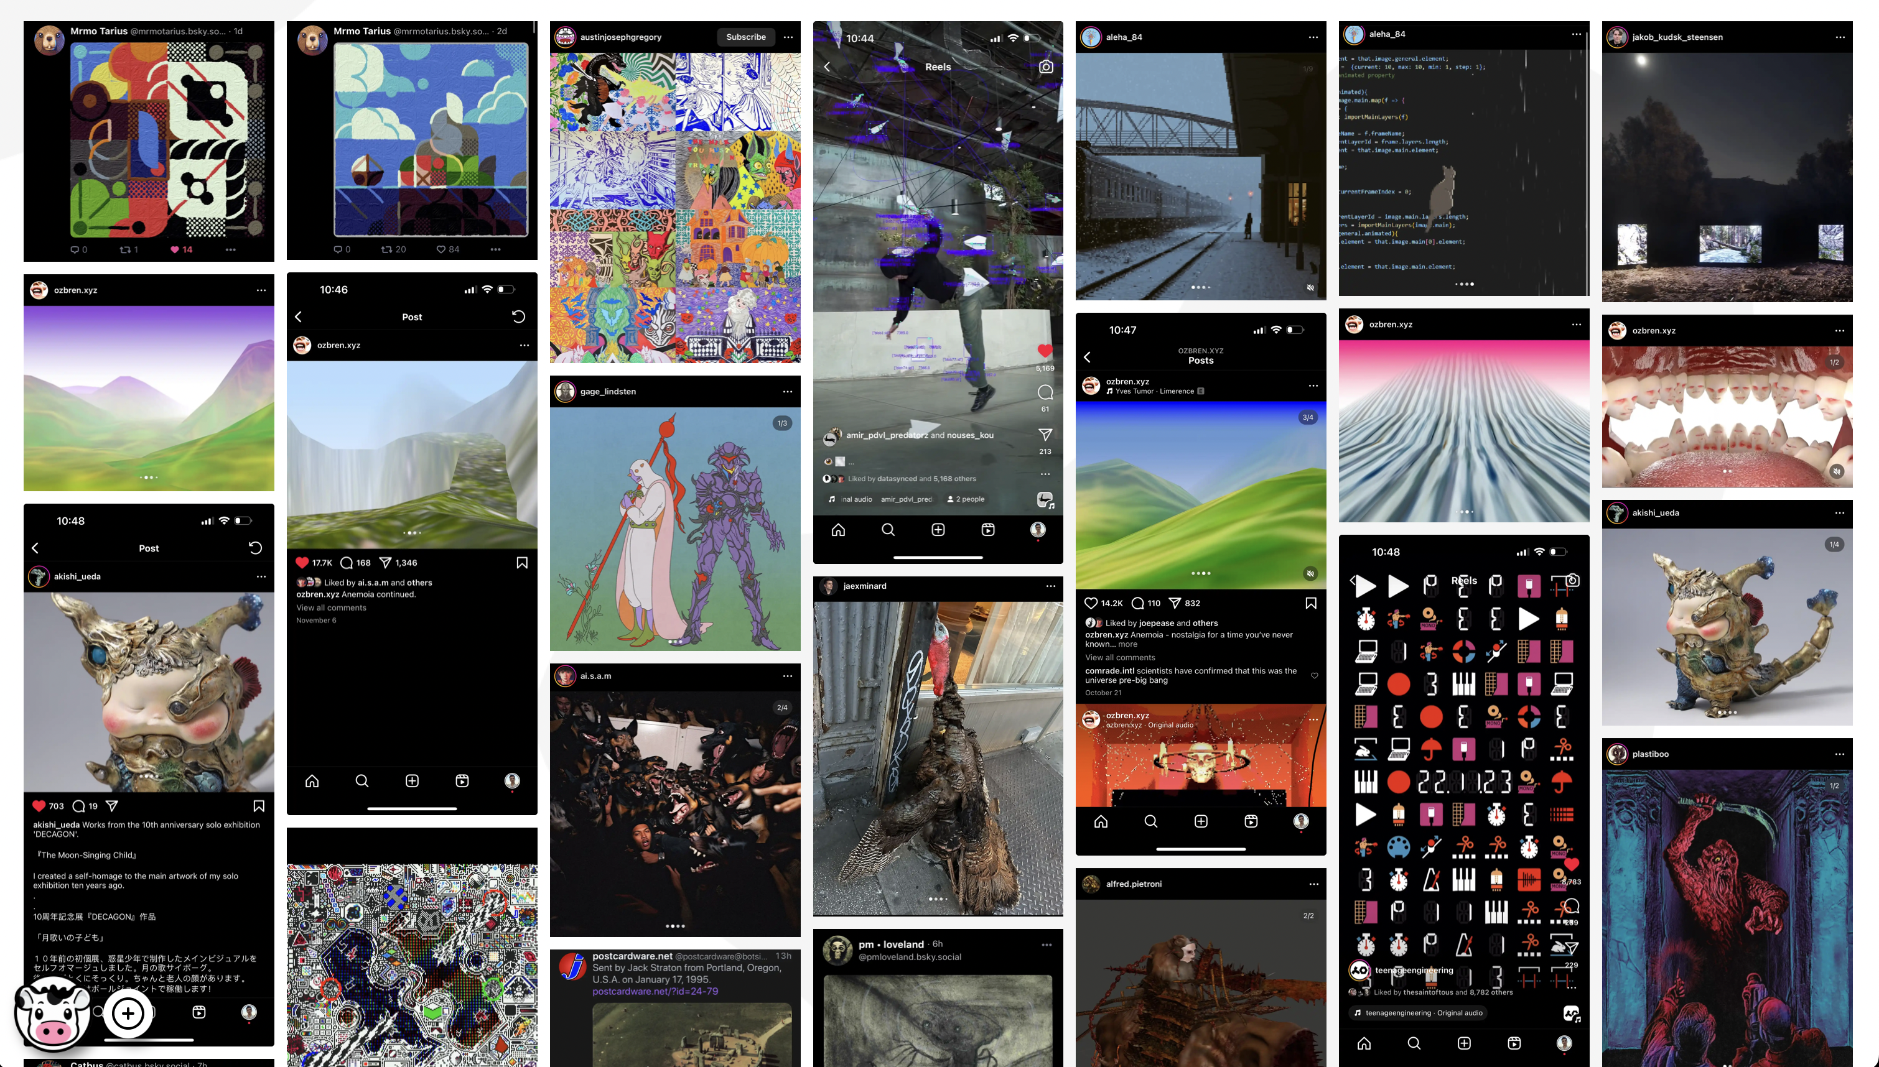Expand caption with 'more' on Anemoia nostalgia post

tap(1127, 645)
